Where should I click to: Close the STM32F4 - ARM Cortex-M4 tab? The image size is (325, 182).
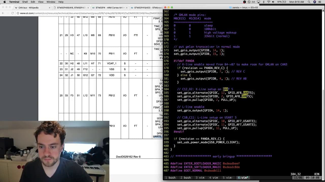click(127, 8)
